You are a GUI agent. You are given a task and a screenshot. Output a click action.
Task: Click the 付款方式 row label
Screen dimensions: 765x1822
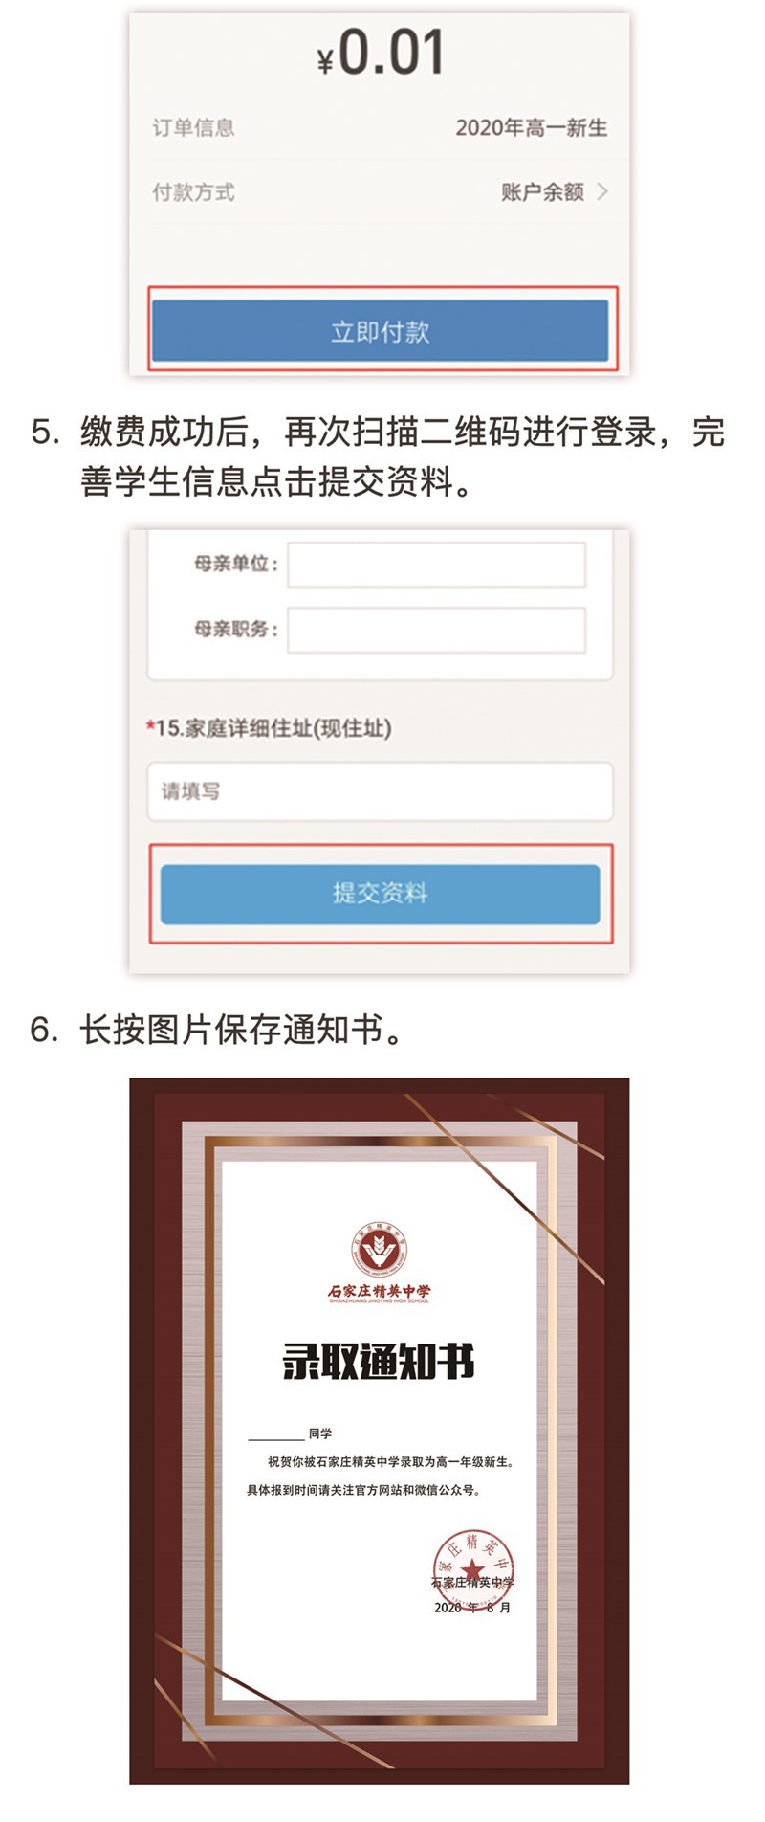tap(193, 191)
